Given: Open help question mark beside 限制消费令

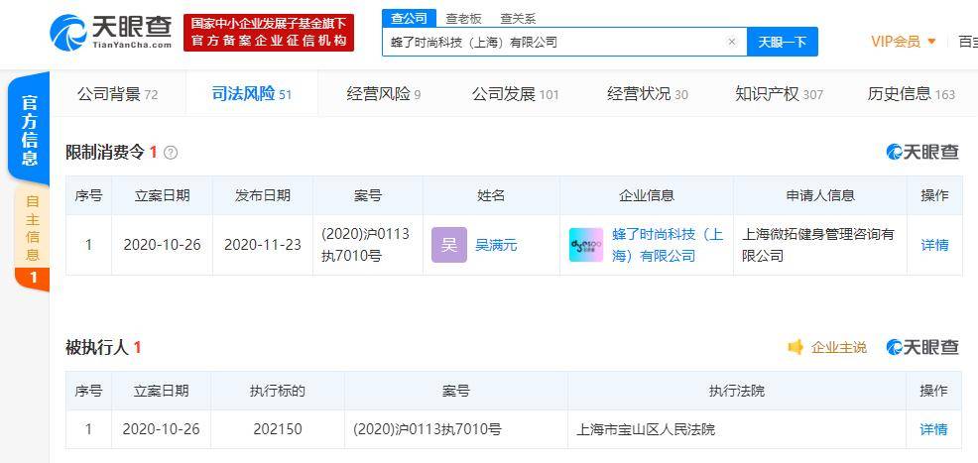Looking at the screenshot, I should (x=171, y=153).
